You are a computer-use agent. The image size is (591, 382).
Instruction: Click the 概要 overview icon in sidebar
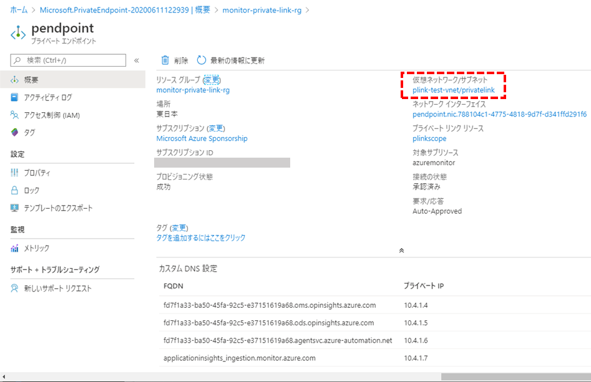pyautogui.click(x=14, y=80)
